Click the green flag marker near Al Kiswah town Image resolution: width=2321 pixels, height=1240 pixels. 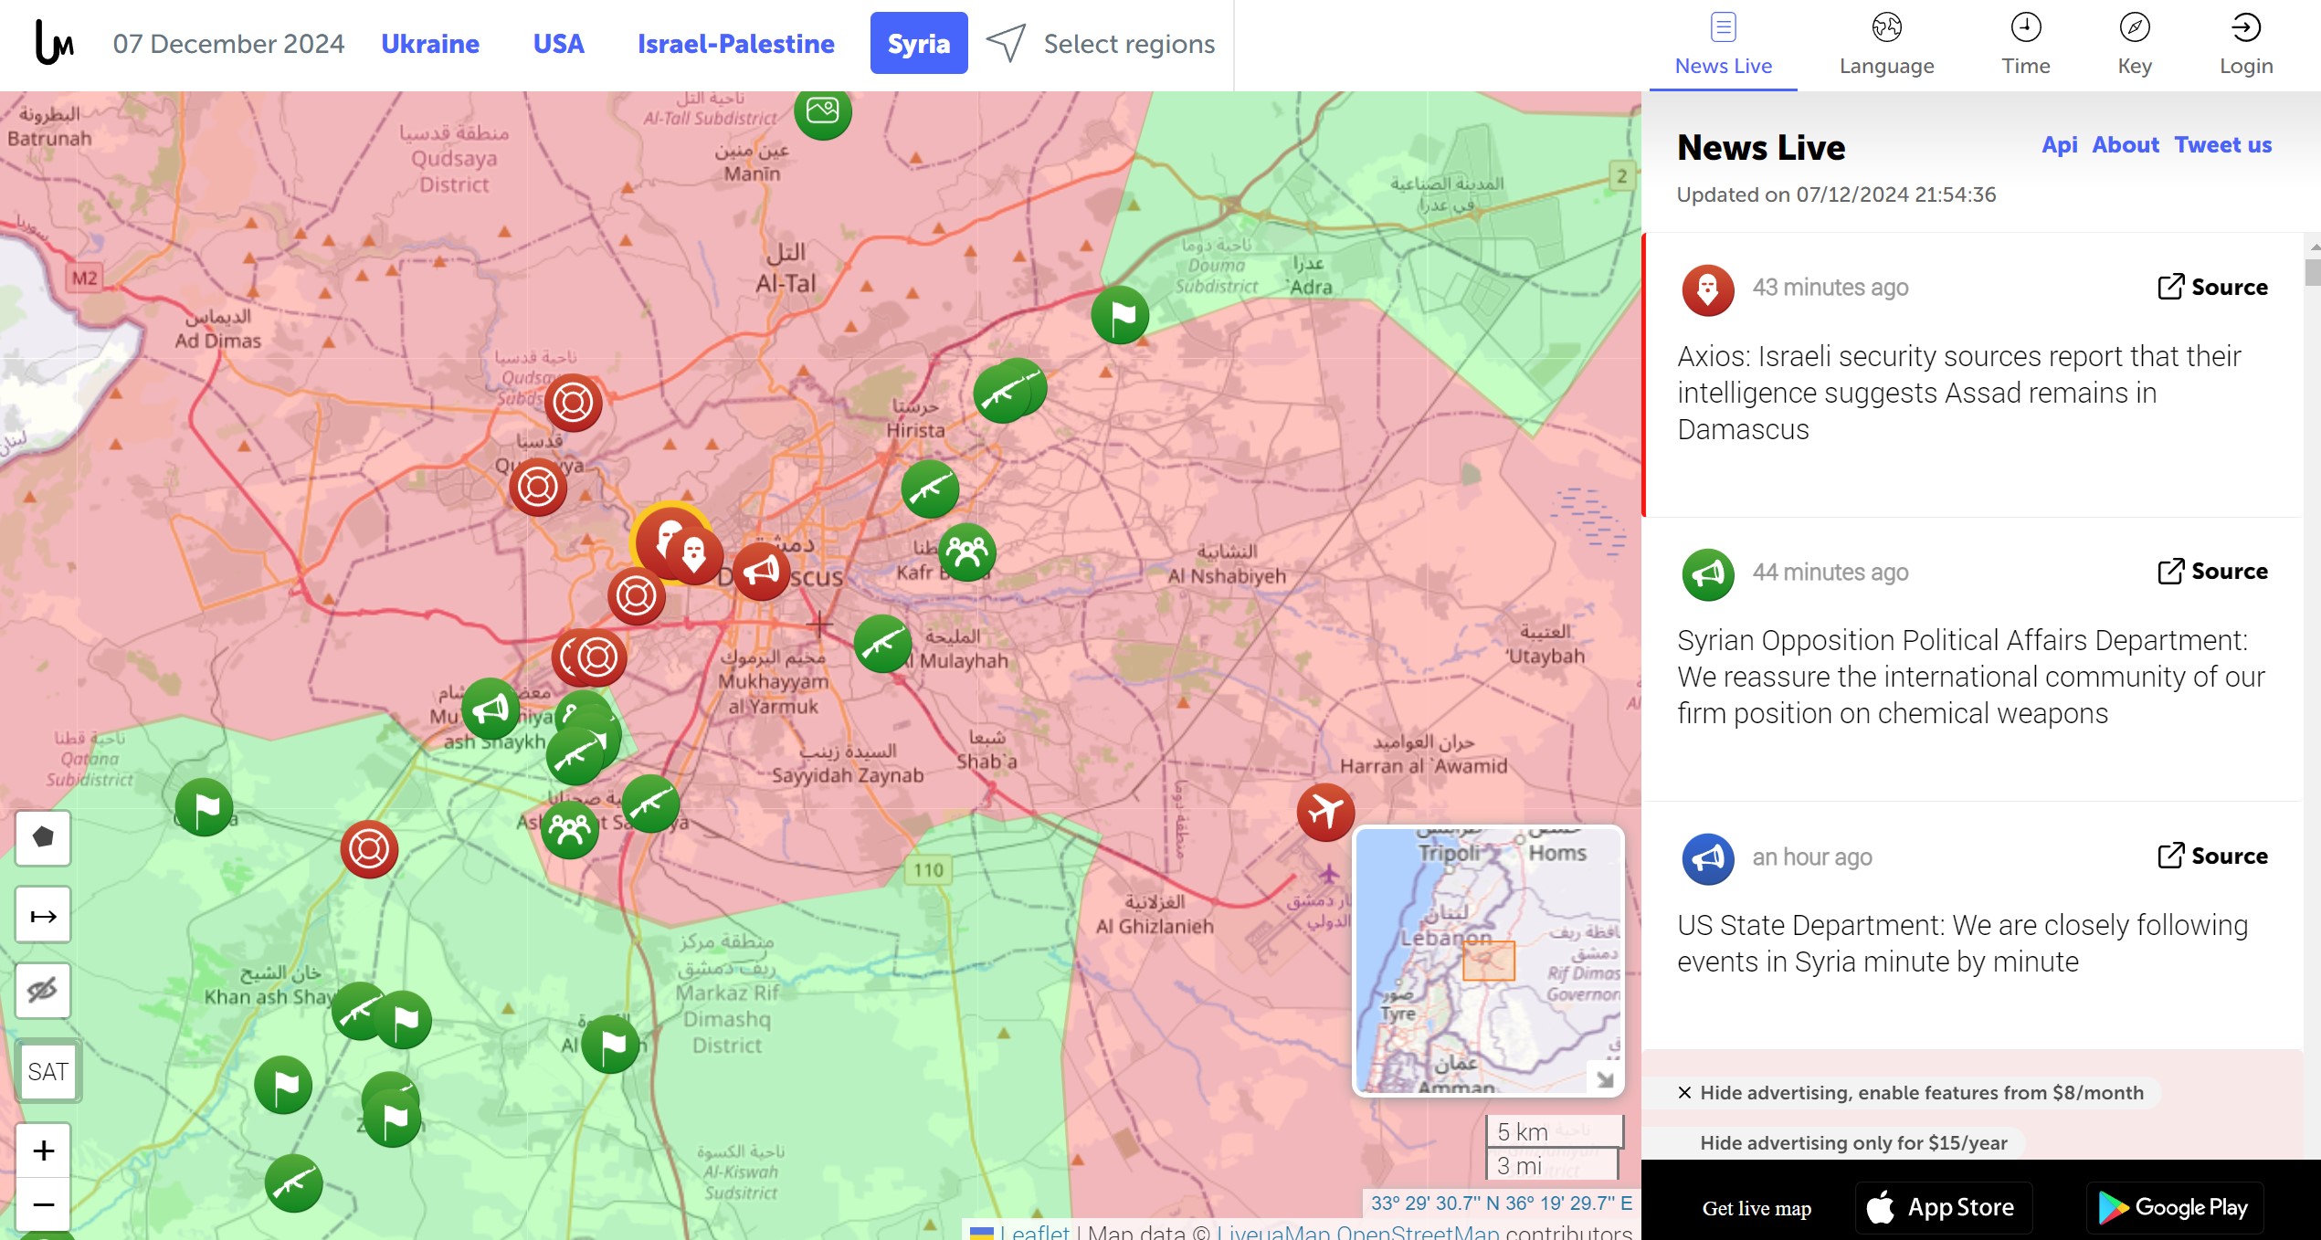click(x=610, y=1044)
